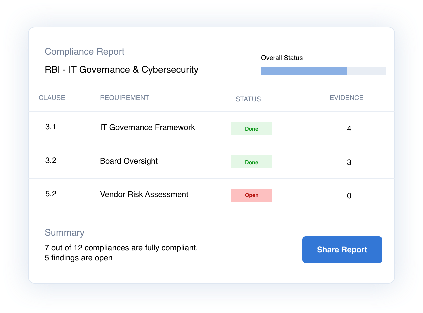Click the Share Report button

[x=342, y=250]
